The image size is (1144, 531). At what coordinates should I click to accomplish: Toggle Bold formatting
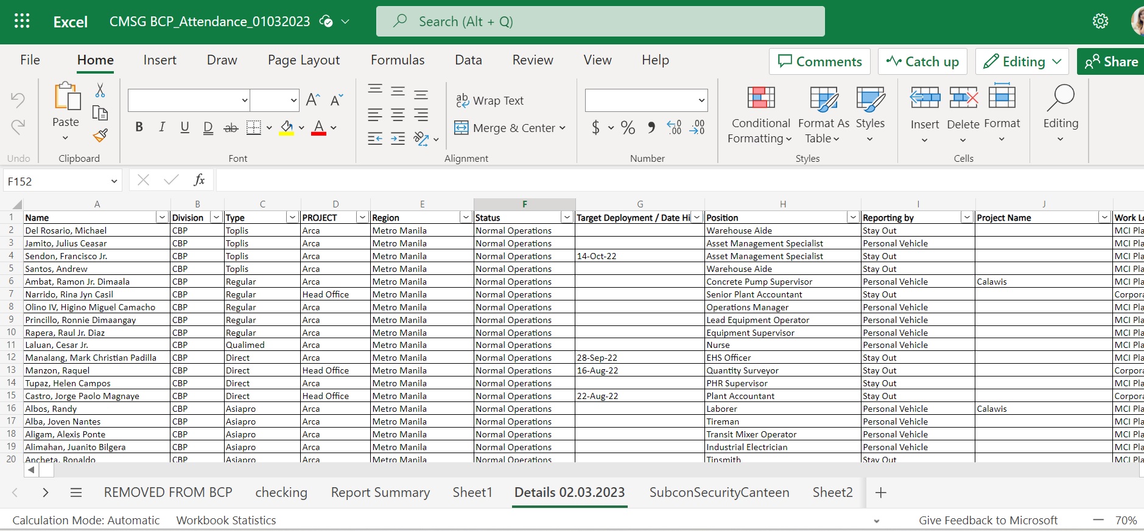pyautogui.click(x=139, y=127)
